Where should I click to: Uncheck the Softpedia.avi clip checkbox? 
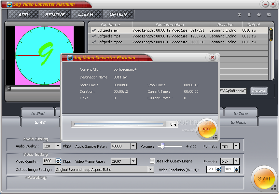pos(93,31)
